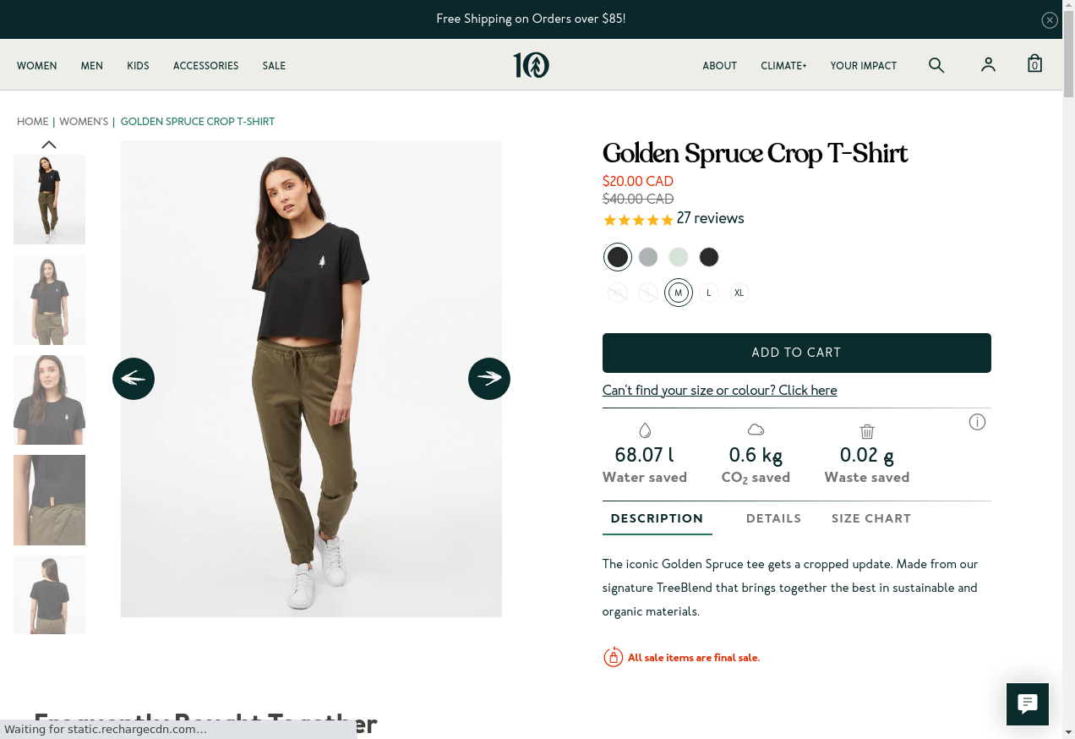Click the CO2 saved cloud icon
The width and height of the screenshot is (1075, 739).
tap(756, 429)
